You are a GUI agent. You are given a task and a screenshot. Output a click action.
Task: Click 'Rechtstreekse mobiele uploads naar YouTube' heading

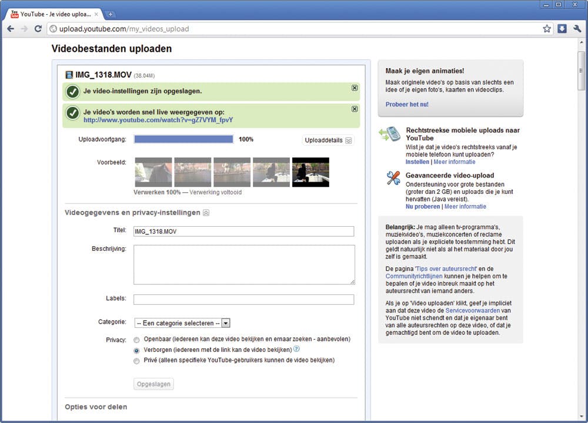pyautogui.click(x=463, y=134)
